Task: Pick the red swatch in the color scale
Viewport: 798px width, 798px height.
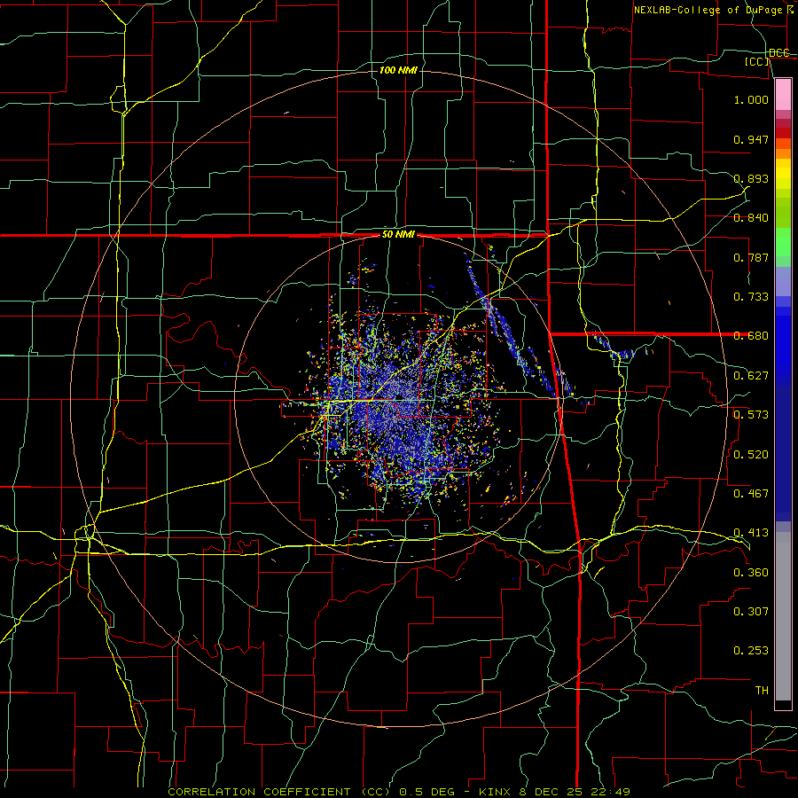Action: pyautogui.click(x=783, y=133)
